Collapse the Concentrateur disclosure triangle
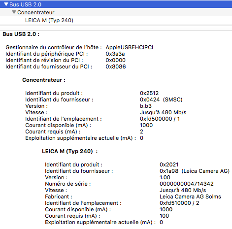 click(14, 12)
